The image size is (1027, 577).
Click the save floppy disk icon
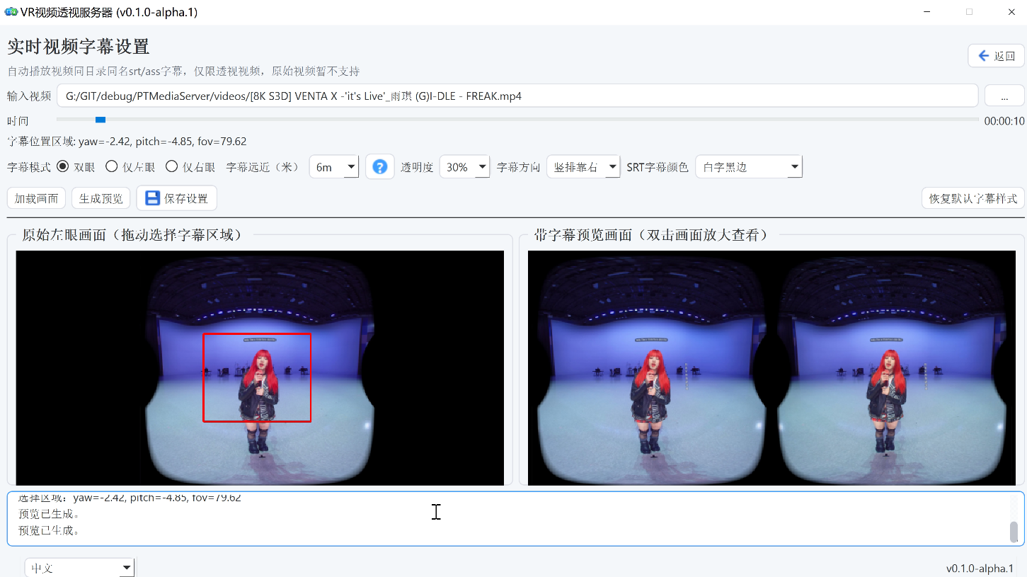pos(152,198)
